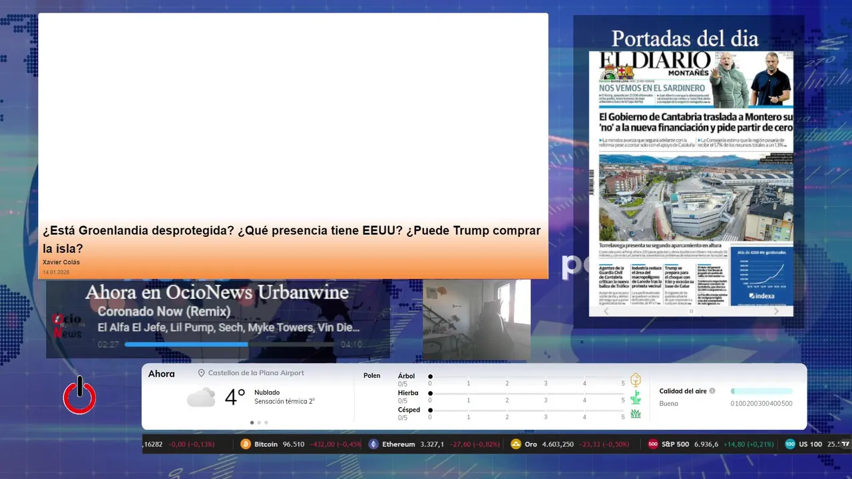The image size is (852, 479).
Task: Click the US 100 icon in ticker
Action: click(790, 444)
